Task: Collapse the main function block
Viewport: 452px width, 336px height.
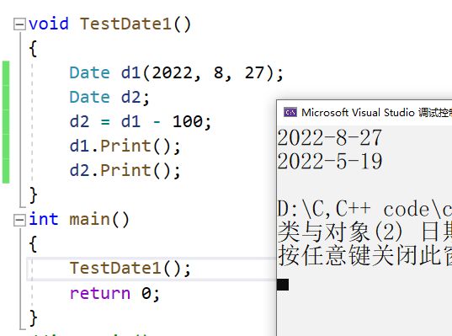Action: 19,221
